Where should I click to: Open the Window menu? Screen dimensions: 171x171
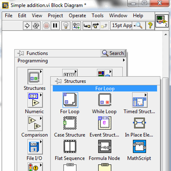[118, 15]
